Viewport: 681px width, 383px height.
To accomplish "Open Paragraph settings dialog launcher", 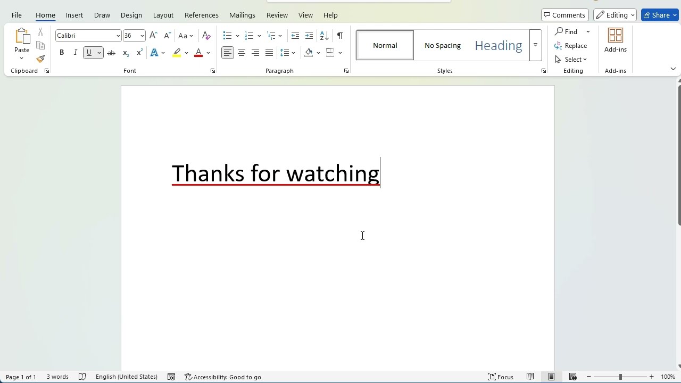I will [346, 71].
